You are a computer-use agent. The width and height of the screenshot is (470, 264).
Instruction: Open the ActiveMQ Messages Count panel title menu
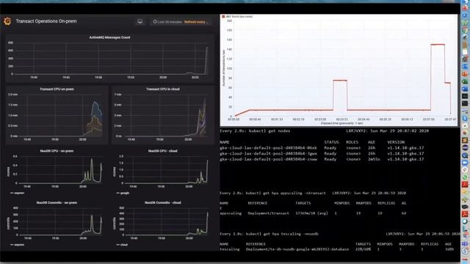(109, 37)
